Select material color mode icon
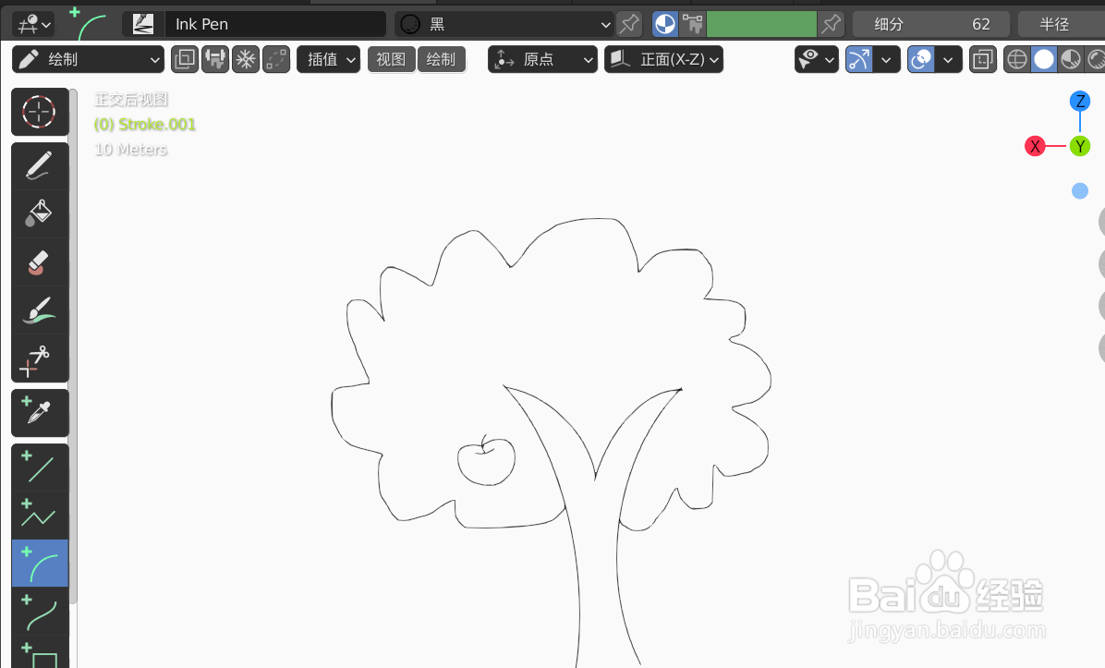This screenshot has width=1105, height=668. click(664, 24)
